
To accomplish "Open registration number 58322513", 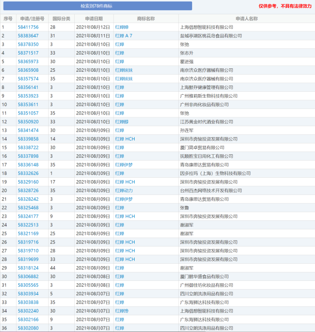I will [28, 225].
